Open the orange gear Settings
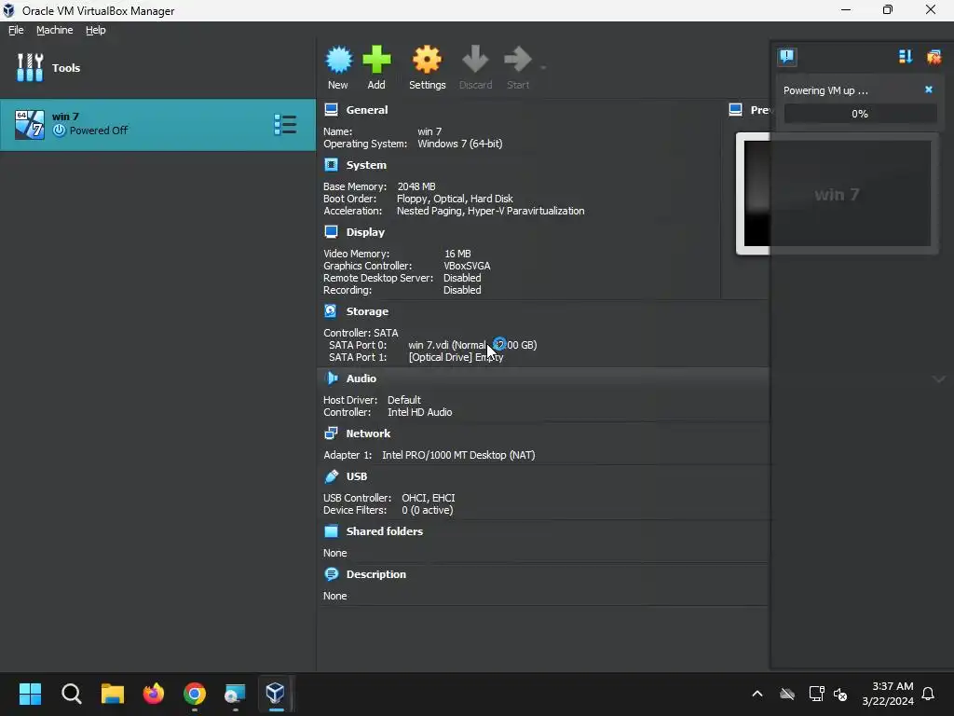 427,67
